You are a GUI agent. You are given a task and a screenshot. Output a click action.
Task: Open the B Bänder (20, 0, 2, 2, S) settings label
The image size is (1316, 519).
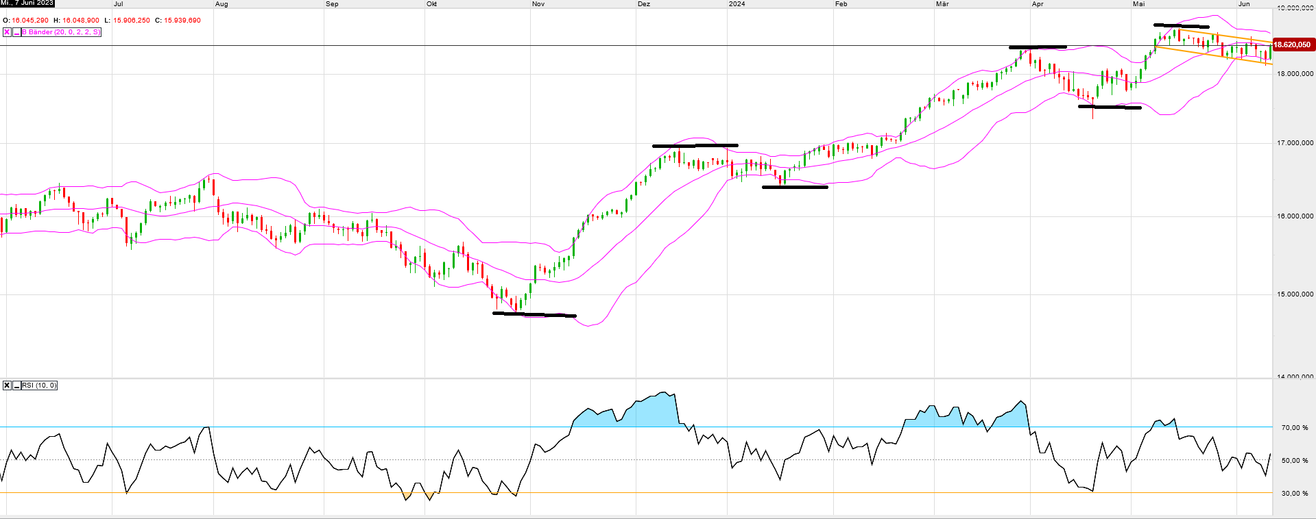[x=62, y=32]
